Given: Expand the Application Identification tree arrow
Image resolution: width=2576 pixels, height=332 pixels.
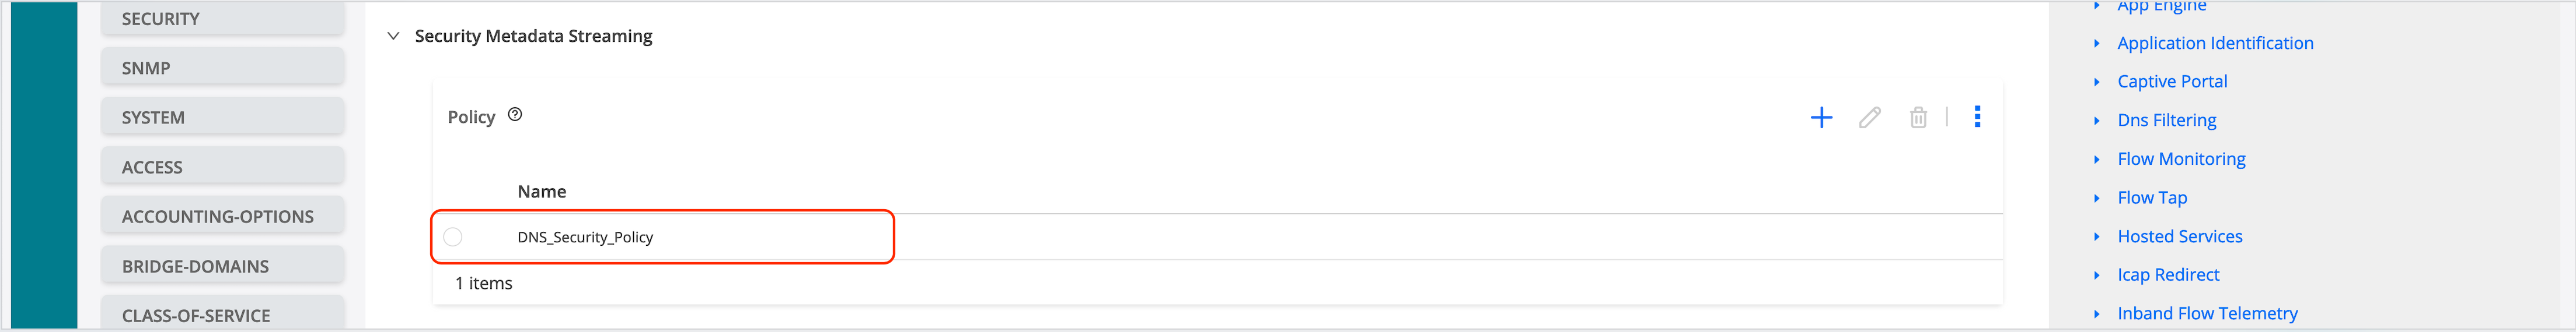Looking at the screenshot, I should pyautogui.click(x=2097, y=43).
